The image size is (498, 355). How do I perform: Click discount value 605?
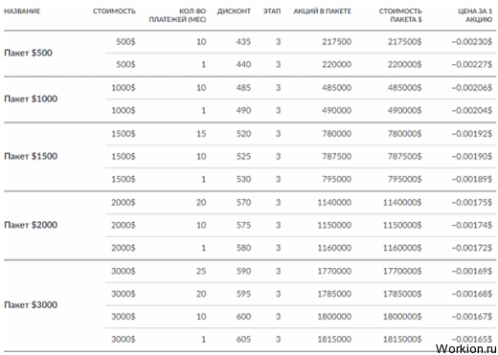(243, 340)
